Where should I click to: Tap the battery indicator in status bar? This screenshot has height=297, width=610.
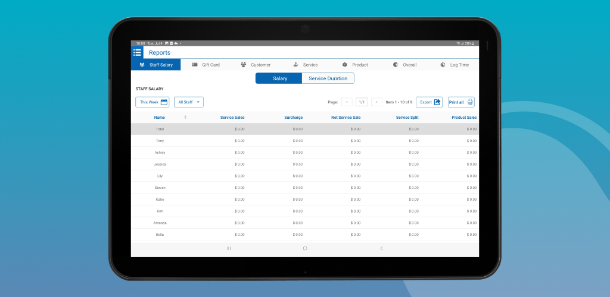(469, 43)
